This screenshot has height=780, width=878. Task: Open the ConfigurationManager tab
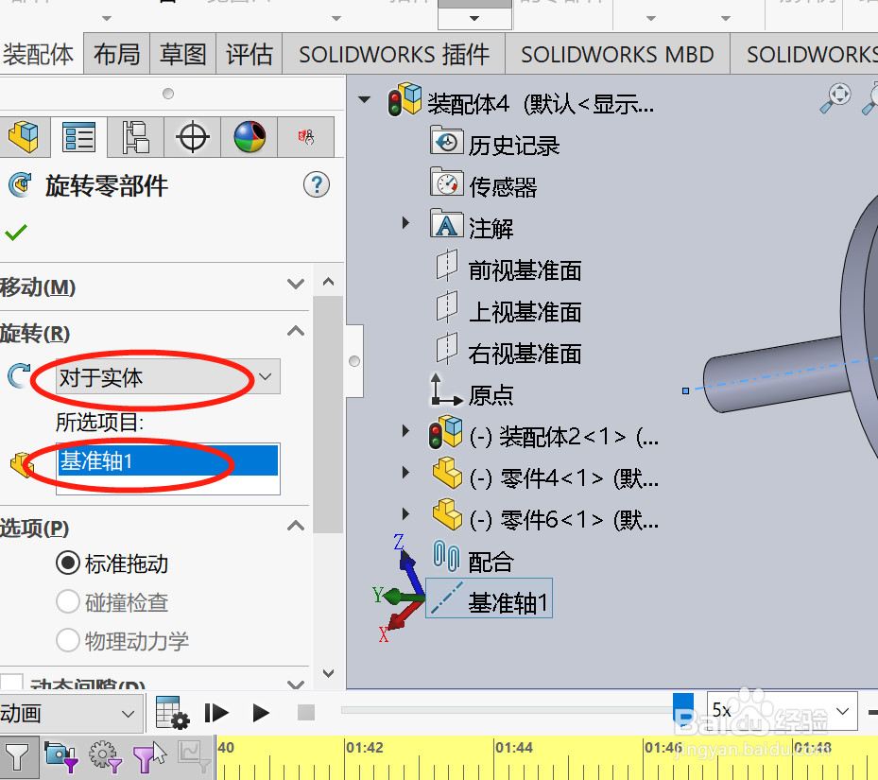[135, 137]
